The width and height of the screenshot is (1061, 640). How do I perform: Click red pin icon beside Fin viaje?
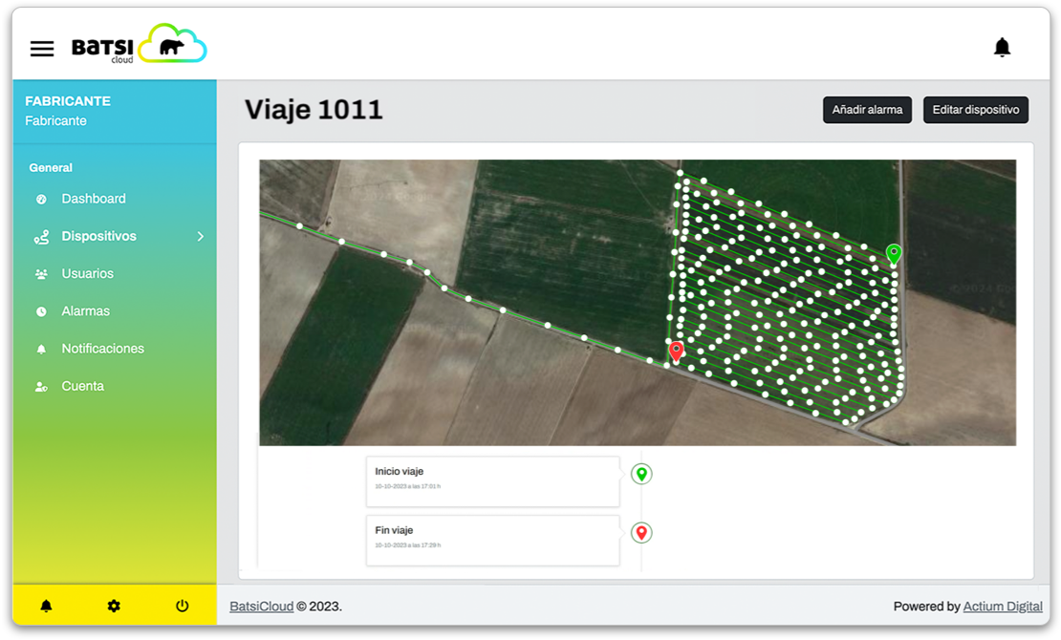pos(641,533)
